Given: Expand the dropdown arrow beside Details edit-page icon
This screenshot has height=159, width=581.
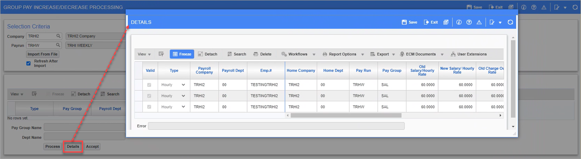Looking at the screenshot, I should pyautogui.click(x=500, y=23).
